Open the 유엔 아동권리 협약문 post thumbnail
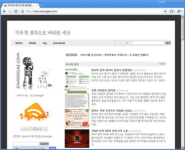The width and height of the screenshot is (185, 150). point(77,98)
